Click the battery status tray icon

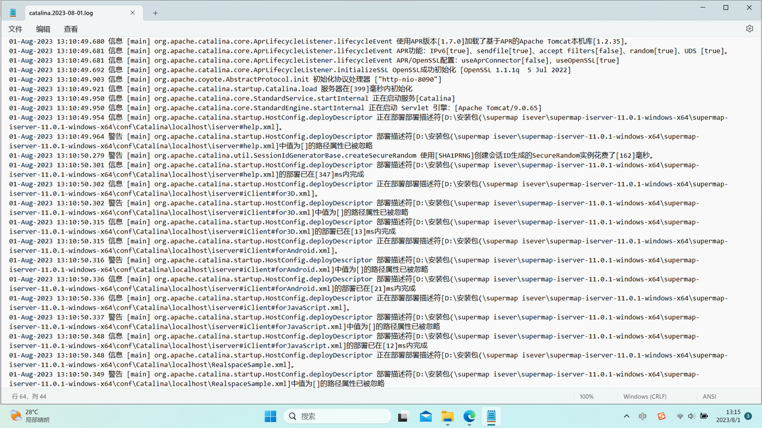704,416
